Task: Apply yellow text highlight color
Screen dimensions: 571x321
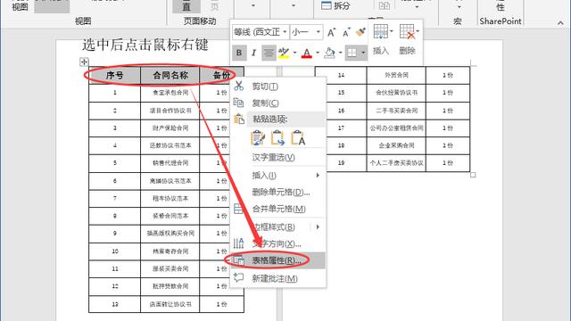Action: [284, 53]
